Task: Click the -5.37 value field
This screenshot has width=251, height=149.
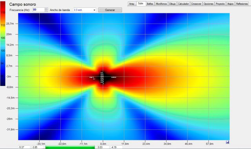Action: point(24,147)
